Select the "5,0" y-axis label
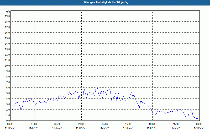The height and width of the screenshot is (131, 210). point(8,93)
